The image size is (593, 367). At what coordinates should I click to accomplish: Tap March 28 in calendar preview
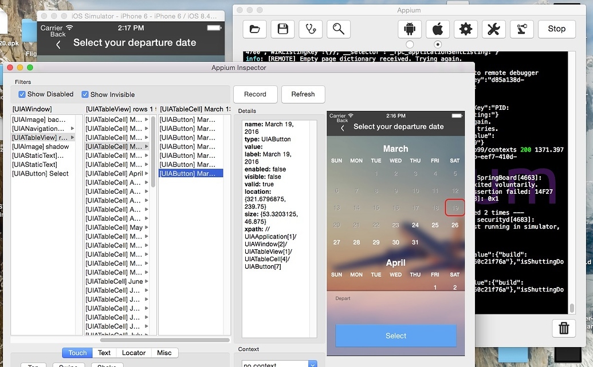click(356, 242)
